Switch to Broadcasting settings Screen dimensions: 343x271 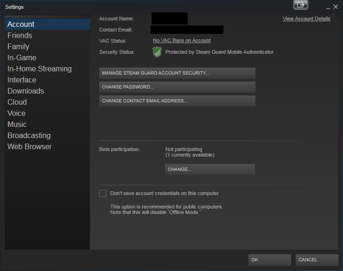(29, 135)
